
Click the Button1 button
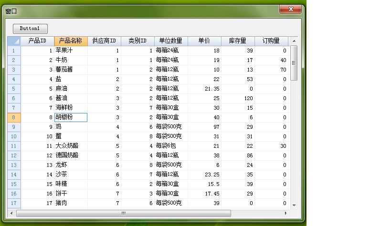pyautogui.click(x=30, y=29)
